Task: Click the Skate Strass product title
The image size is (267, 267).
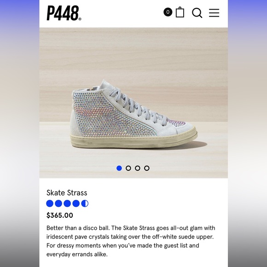Action: tap(67, 193)
